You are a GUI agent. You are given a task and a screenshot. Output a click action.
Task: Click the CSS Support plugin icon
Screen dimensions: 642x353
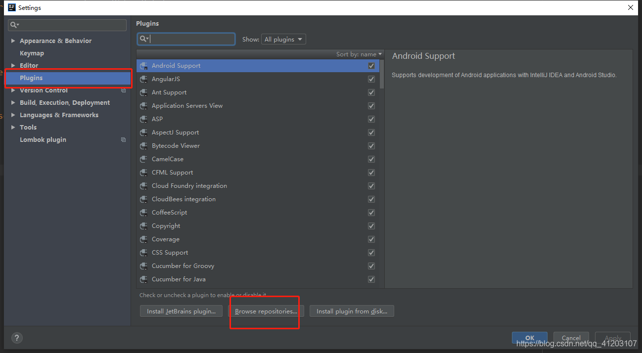(144, 253)
